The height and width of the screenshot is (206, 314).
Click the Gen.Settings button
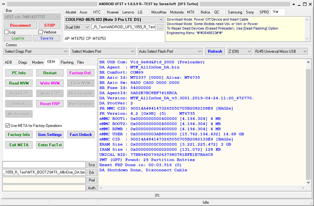coord(50,135)
